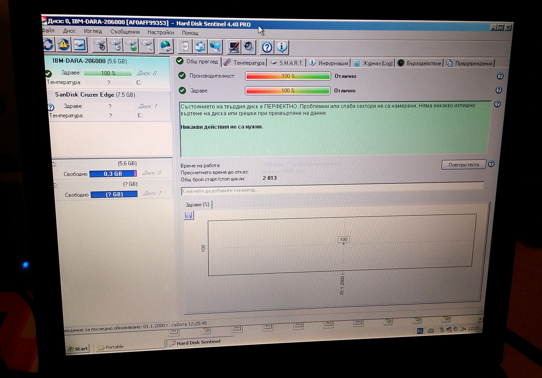Click the Пресметнато време до отказ label
This screenshot has height=378, width=542.
(x=214, y=172)
